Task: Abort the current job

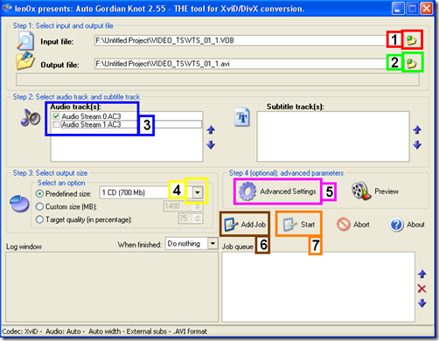Action: coord(353,225)
